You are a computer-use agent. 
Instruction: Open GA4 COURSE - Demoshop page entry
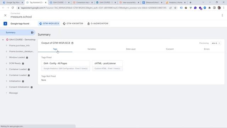point(22,39)
